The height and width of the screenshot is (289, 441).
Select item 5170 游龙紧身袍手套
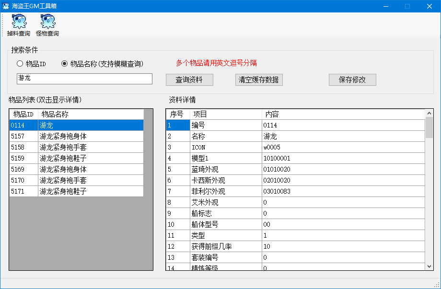pyautogui.click(x=72, y=180)
